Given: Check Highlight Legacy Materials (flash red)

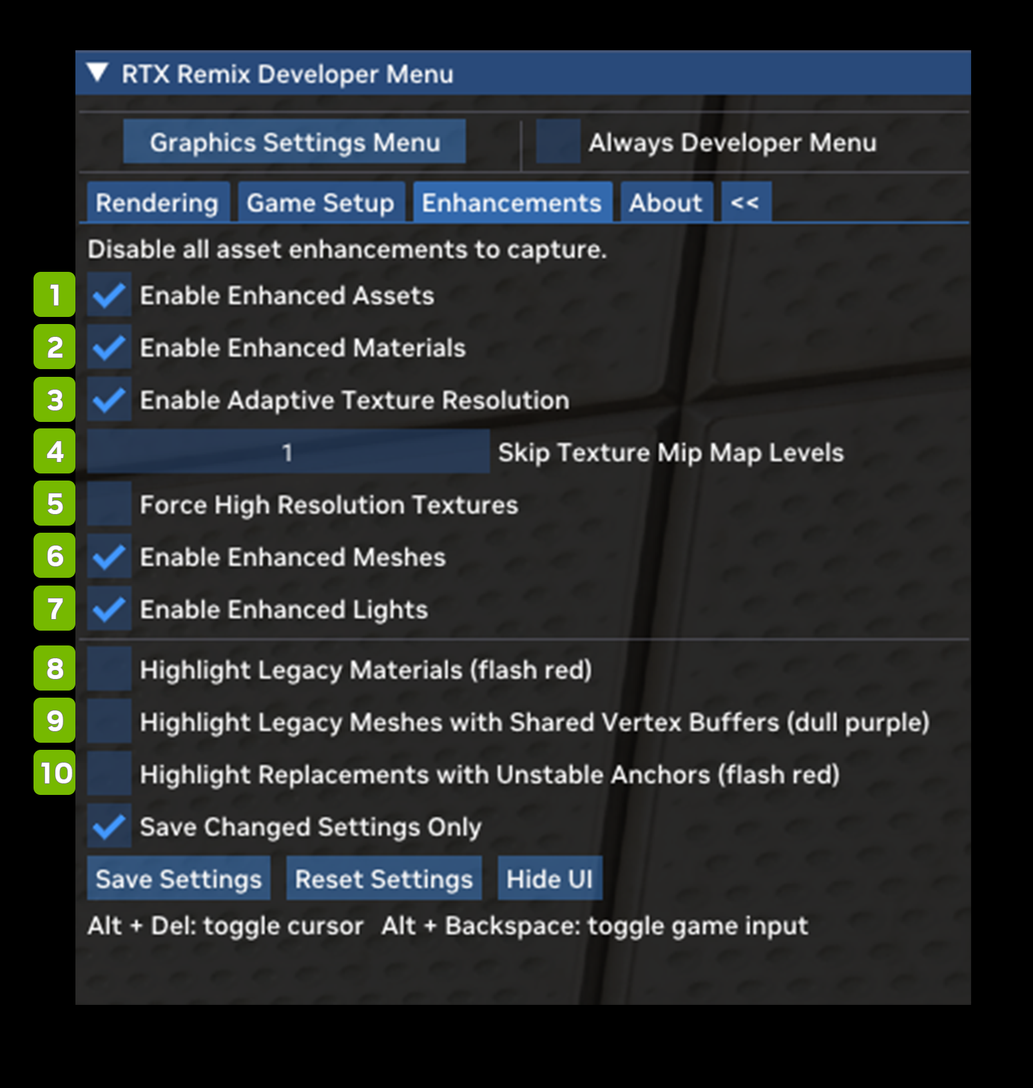Looking at the screenshot, I should coord(110,669).
